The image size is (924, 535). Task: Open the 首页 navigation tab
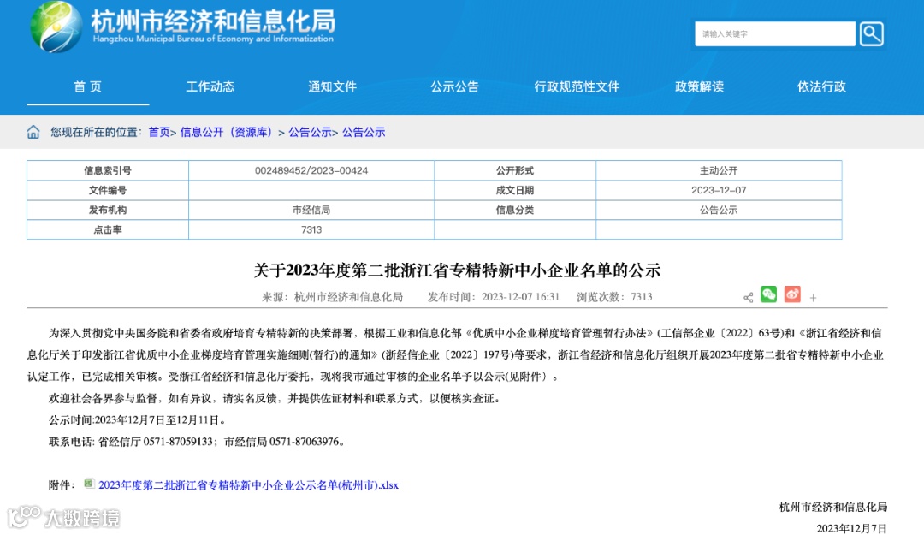pyautogui.click(x=88, y=86)
